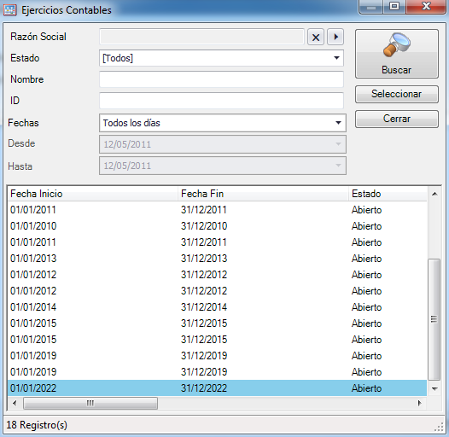Click the Buscar magnifying glass button
Screen dimensions: 449x437
(397, 54)
